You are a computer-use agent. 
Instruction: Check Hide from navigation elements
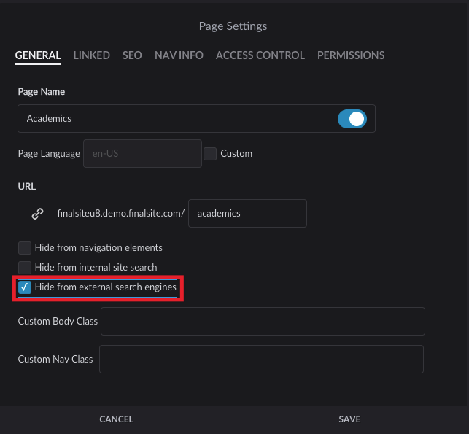[x=25, y=248]
